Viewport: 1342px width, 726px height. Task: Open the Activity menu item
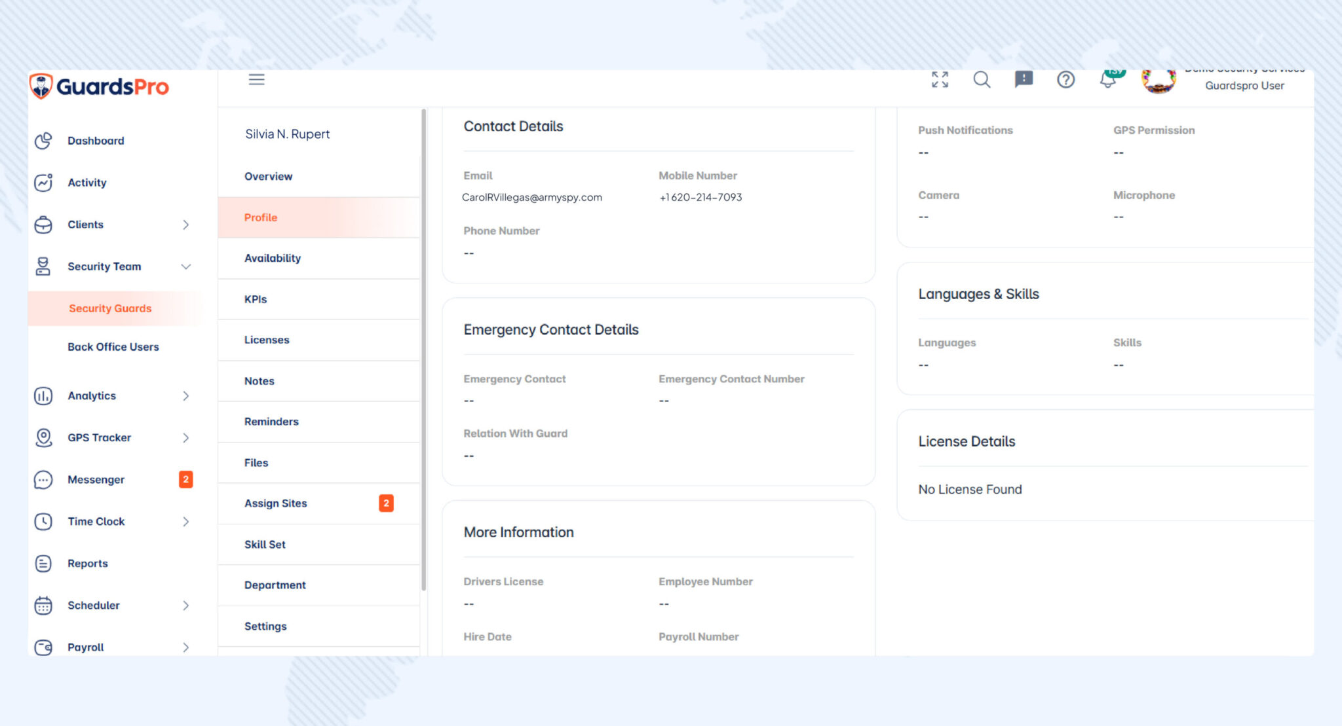tap(87, 183)
